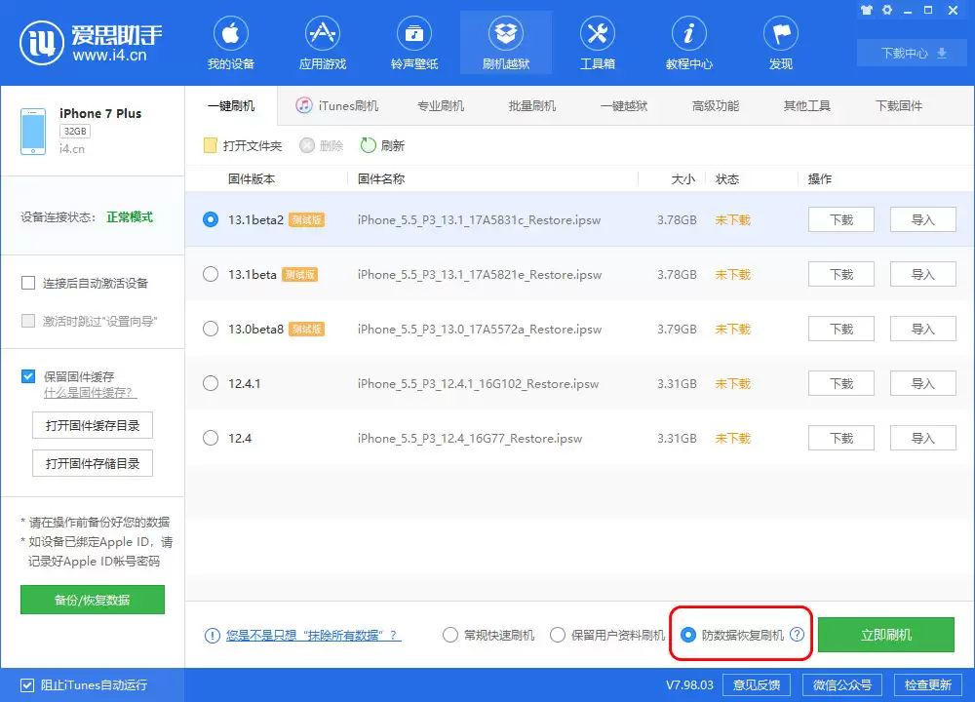Image resolution: width=975 pixels, height=702 pixels.
Task: Click info icon beside 抹除所有数据 link
Action: (212, 636)
